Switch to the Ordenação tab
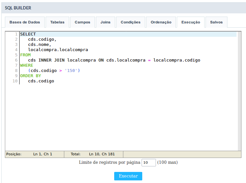This screenshot has width=246, height=183. point(161,22)
